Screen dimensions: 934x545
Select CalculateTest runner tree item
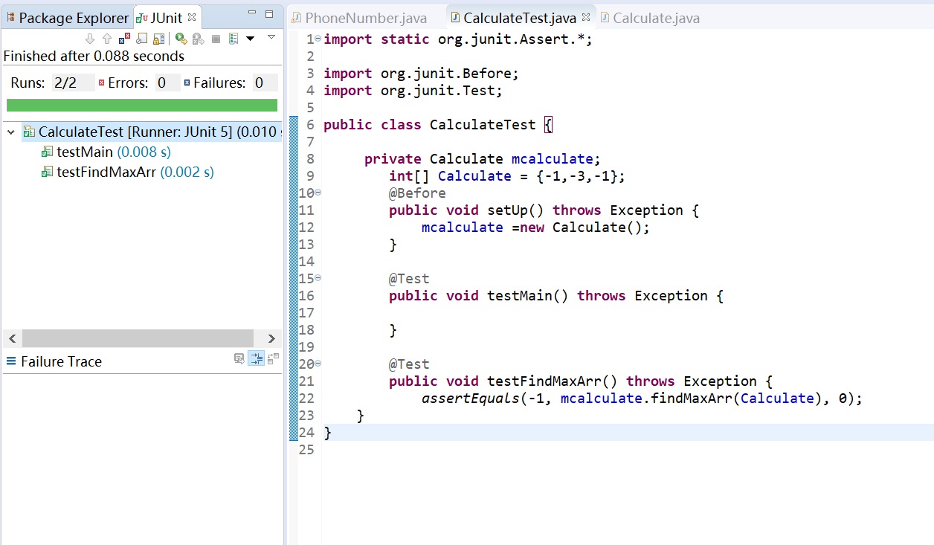pos(152,132)
